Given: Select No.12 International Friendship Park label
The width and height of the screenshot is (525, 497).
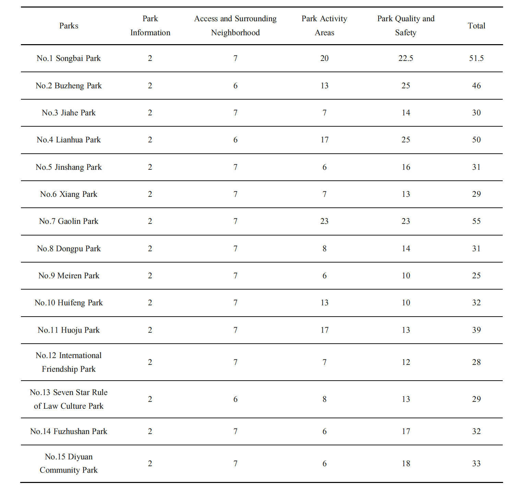Looking at the screenshot, I should pos(69,362).
